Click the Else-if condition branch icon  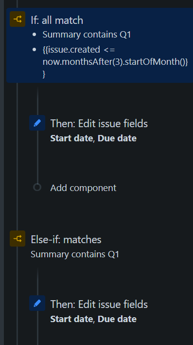click(x=18, y=238)
